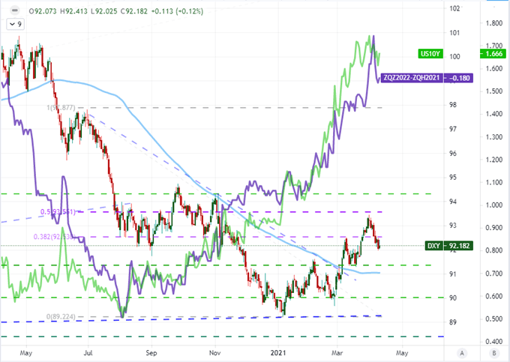Click the change value +0.113 (+0.12%)
Screen dimensions: 510x362
pyautogui.click(x=177, y=11)
